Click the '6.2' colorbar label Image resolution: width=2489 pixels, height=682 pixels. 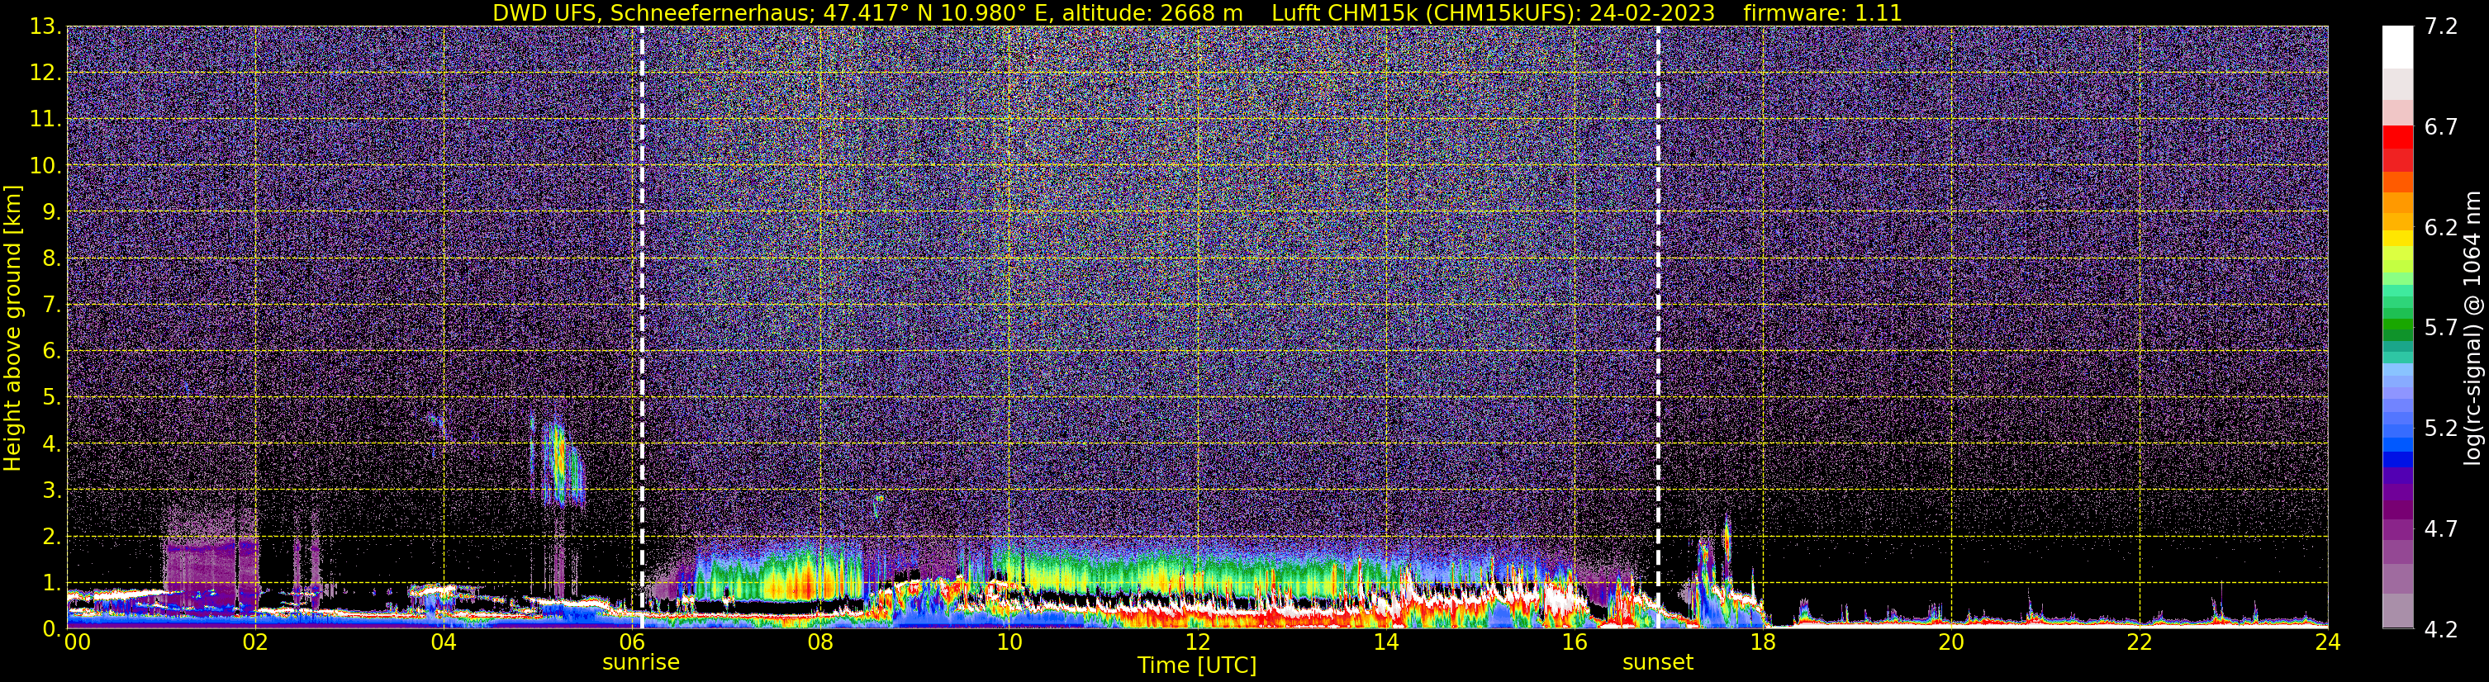(x=2441, y=228)
